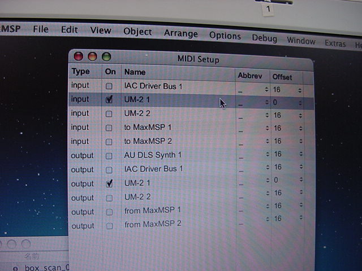Close the MIDI Setup window

(78, 56)
